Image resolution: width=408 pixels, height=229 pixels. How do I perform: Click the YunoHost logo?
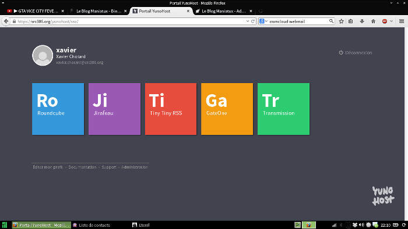(x=383, y=196)
